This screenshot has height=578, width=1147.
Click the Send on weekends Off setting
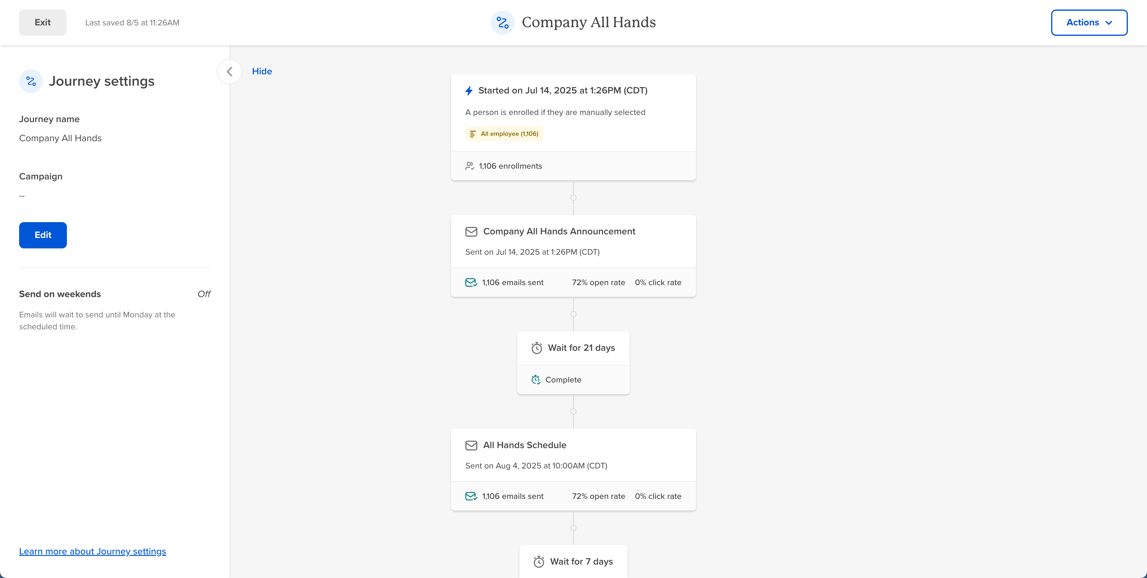tap(204, 294)
